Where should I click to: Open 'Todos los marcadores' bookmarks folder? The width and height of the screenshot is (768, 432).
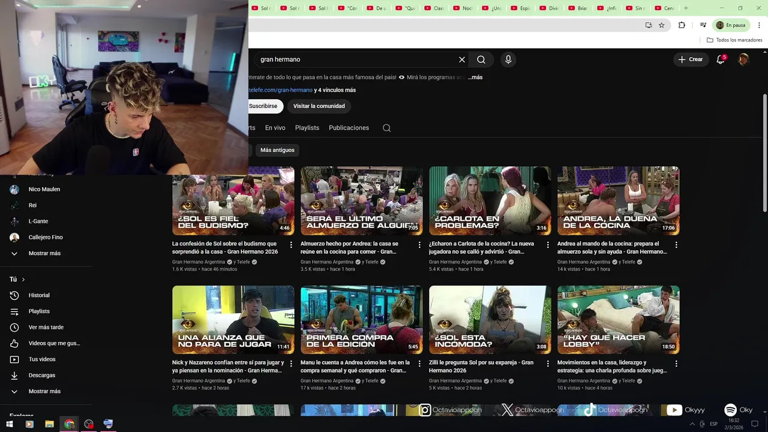(x=734, y=40)
